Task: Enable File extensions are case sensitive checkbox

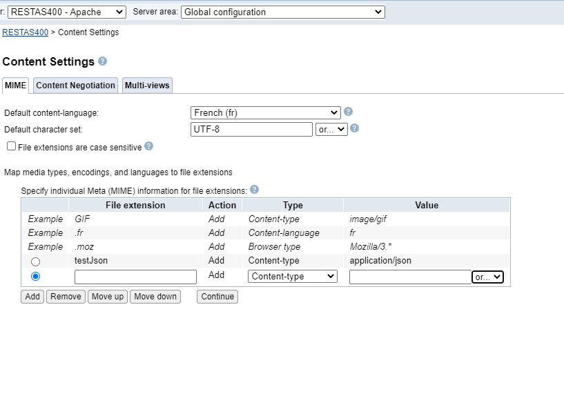Action: pyautogui.click(x=11, y=146)
